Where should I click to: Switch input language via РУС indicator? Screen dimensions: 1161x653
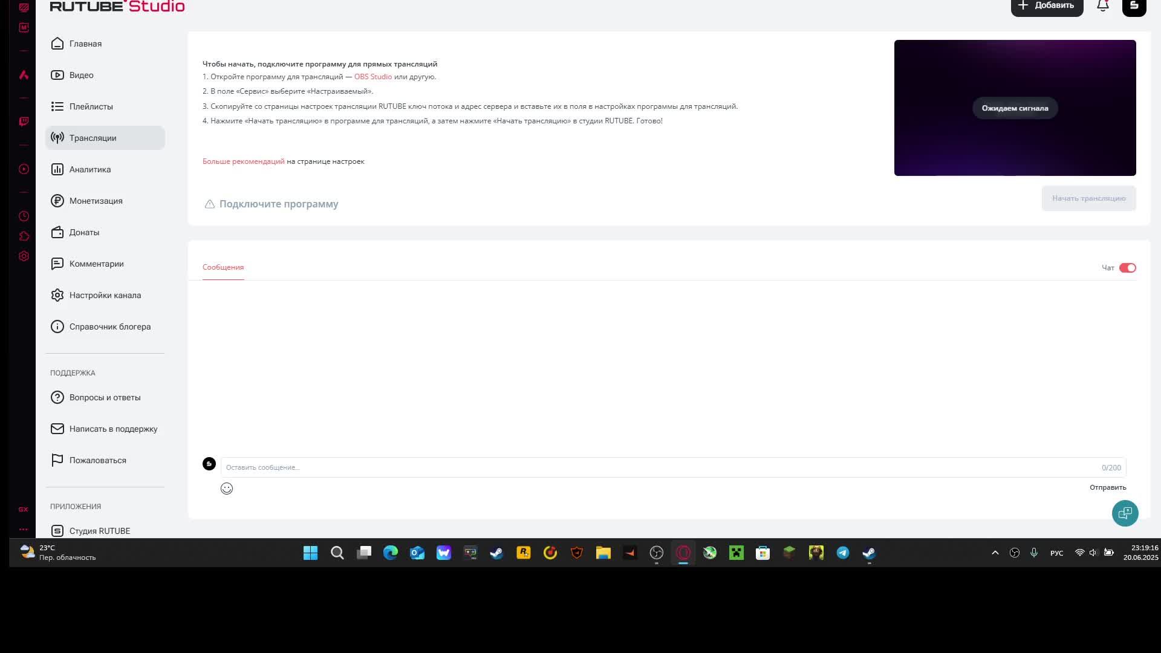coord(1056,553)
